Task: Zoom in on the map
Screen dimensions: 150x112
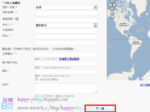Action: [x=112, y=13]
